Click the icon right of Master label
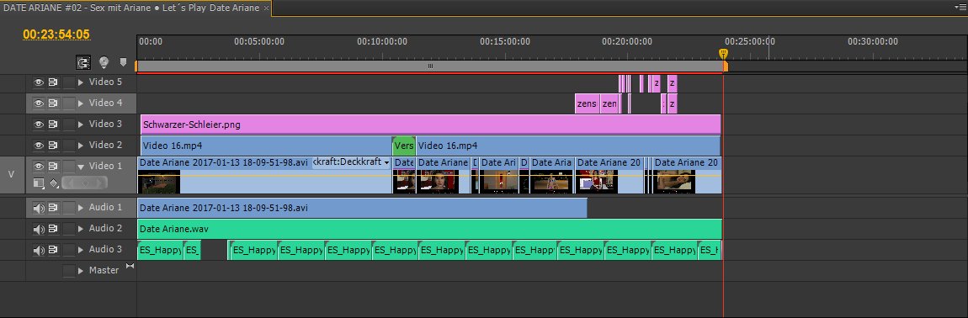Screen dimensions: 968x318 (130, 266)
